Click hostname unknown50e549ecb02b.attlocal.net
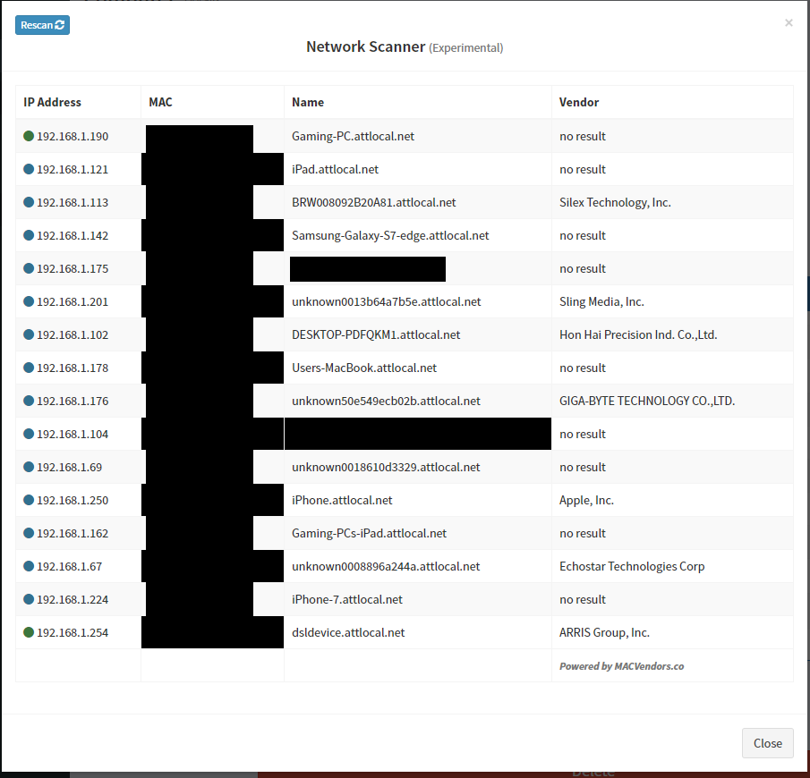Screen dimensions: 810x778 (x=386, y=401)
